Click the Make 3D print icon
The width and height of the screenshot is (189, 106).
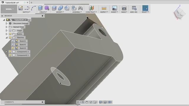tap(124, 8)
